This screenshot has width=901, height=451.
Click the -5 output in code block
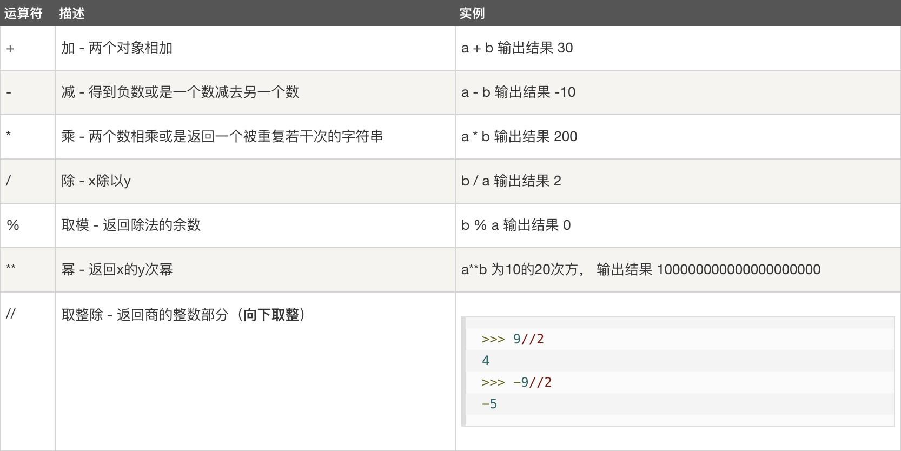[489, 404]
